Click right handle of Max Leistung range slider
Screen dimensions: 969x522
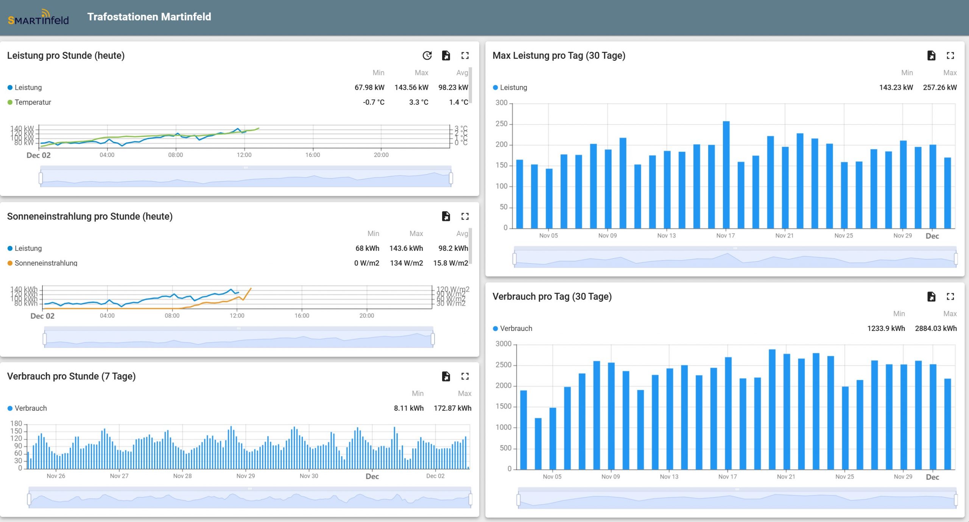pos(956,259)
